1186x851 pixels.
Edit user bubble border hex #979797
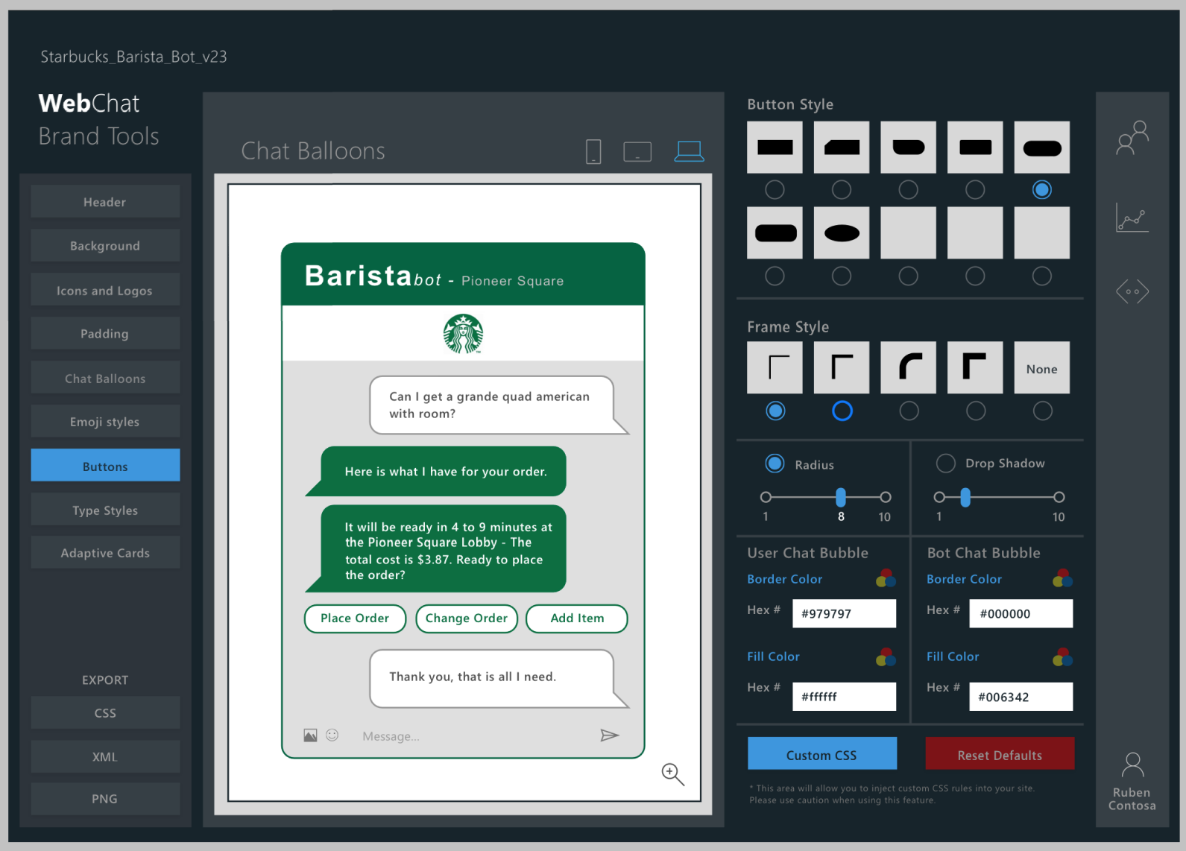(844, 614)
